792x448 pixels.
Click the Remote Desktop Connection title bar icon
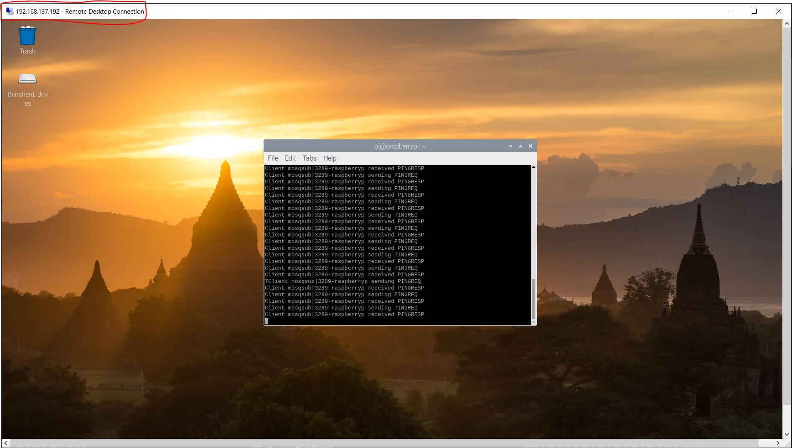tap(10, 11)
